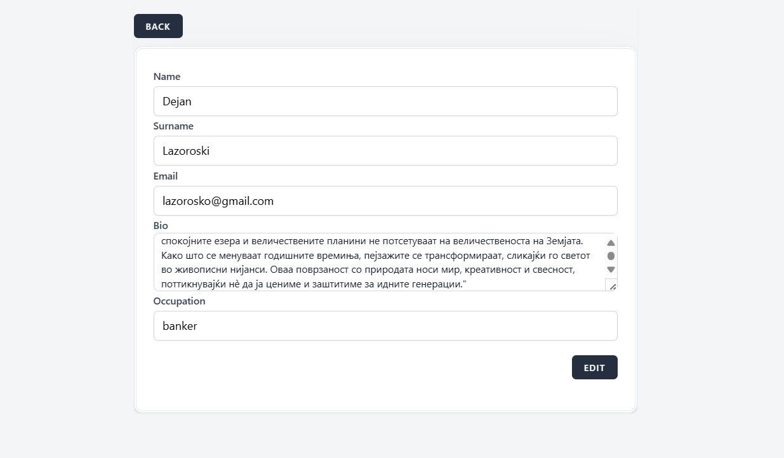784x458 pixels.
Task: Click the Surname field with Lazoroski
Action: [x=385, y=151]
